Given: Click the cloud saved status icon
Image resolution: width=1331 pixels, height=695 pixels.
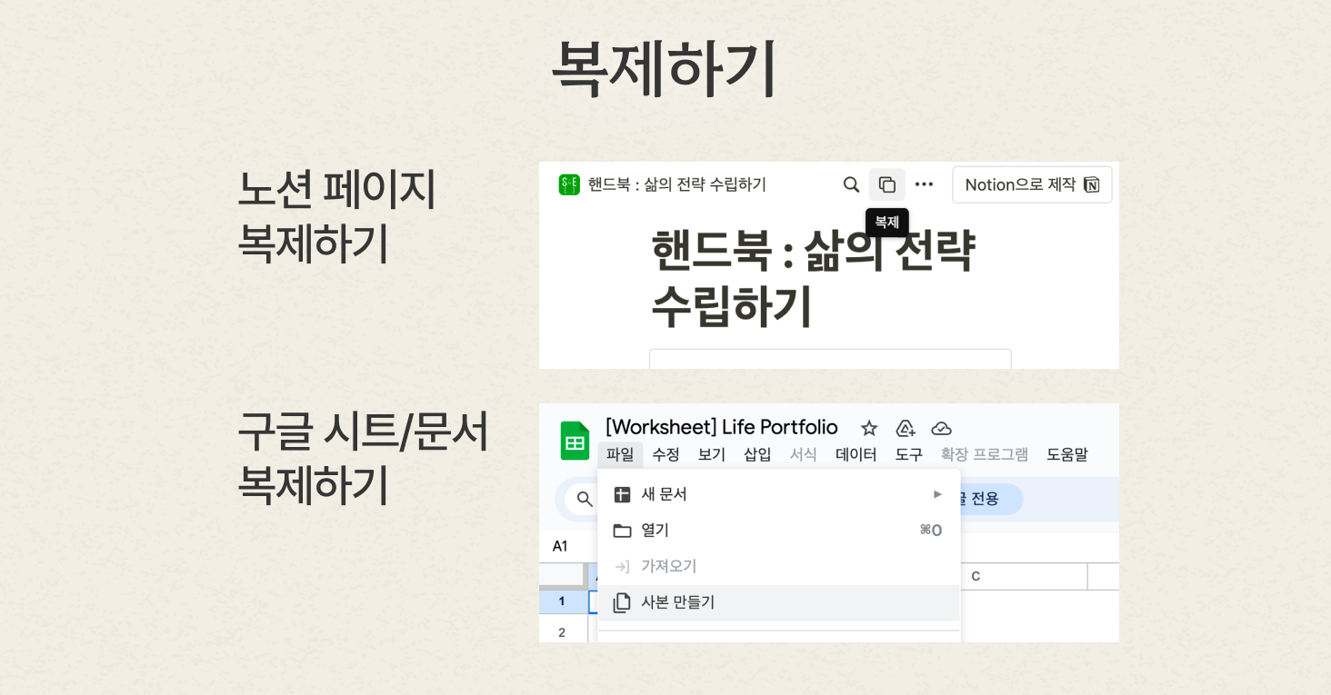Looking at the screenshot, I should (941, 428).
